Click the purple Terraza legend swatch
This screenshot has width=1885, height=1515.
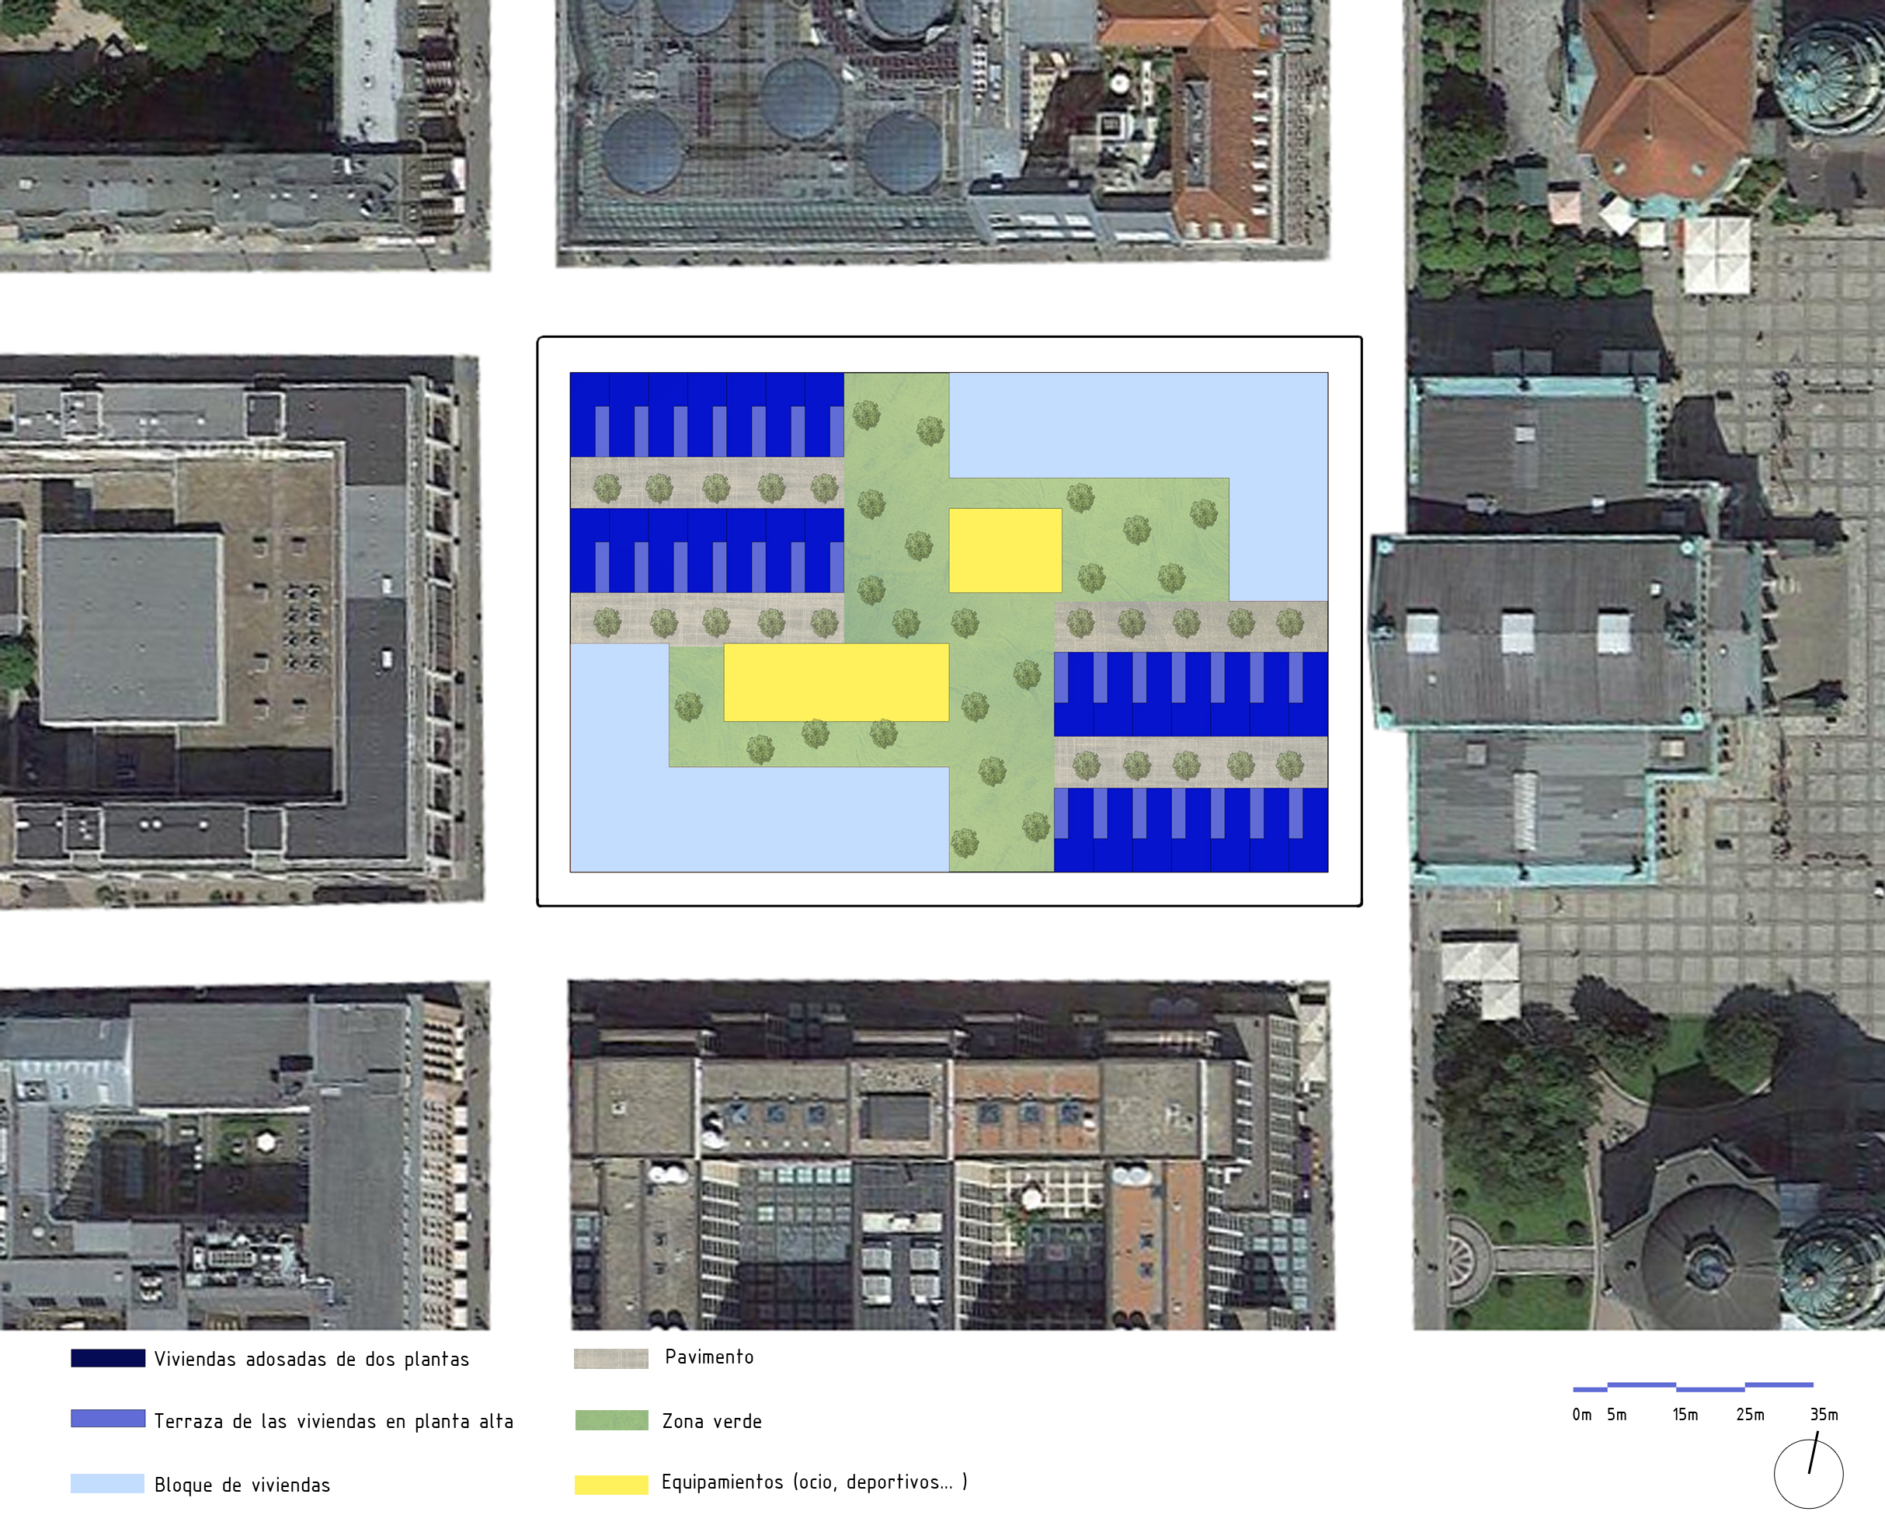click(107, 1418)
